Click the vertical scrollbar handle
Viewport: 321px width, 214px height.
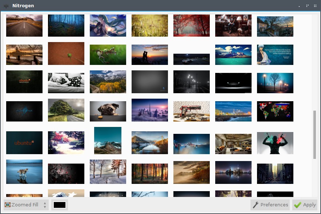click(315, 135)
